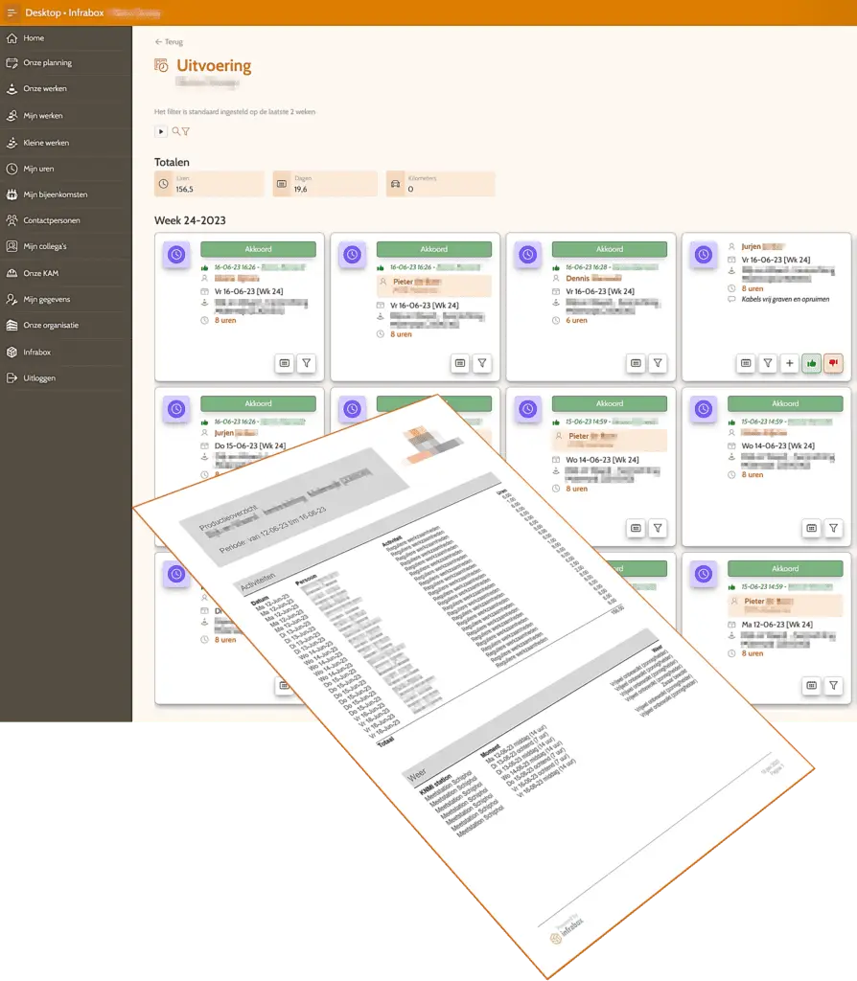Click the Akkoord bar on the Pieter Ma 12-06-23 card

(x=785, y=569)
